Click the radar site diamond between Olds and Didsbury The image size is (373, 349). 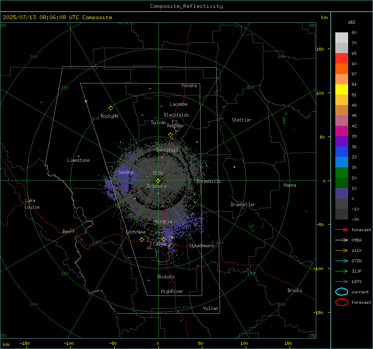coord(158,181)
